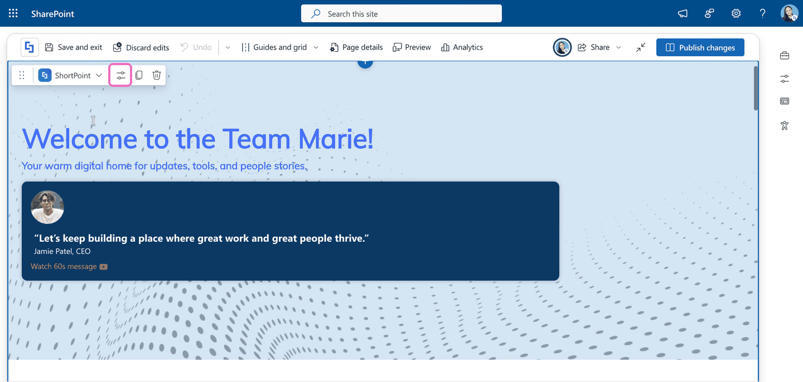Click the Search this site field
803x382 pixels.
tap(401, 13)
